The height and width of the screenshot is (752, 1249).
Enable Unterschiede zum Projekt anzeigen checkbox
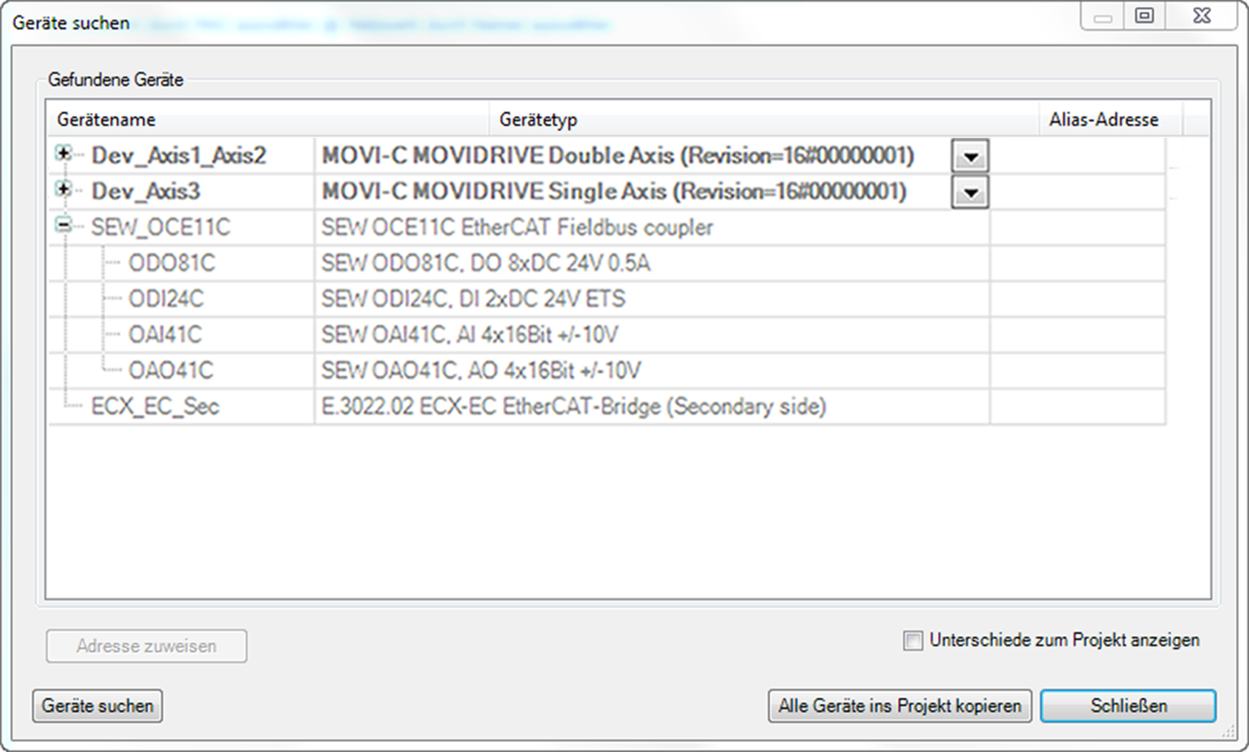(x=914, y=641)
